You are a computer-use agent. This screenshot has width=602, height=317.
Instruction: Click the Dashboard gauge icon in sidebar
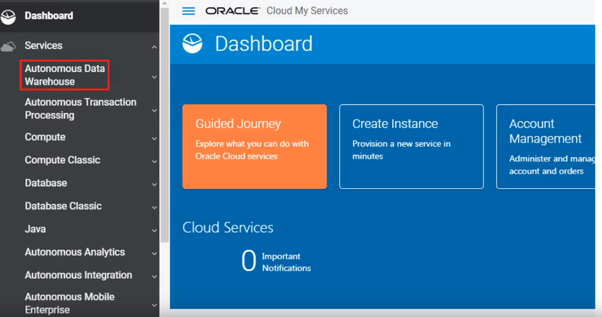pos(8,17)
